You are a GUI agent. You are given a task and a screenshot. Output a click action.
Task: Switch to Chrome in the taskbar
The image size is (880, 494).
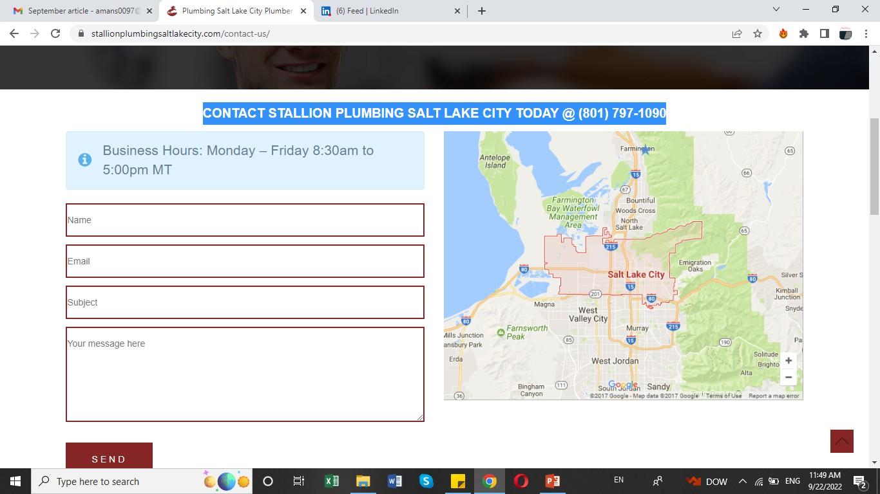pos(490,481)
